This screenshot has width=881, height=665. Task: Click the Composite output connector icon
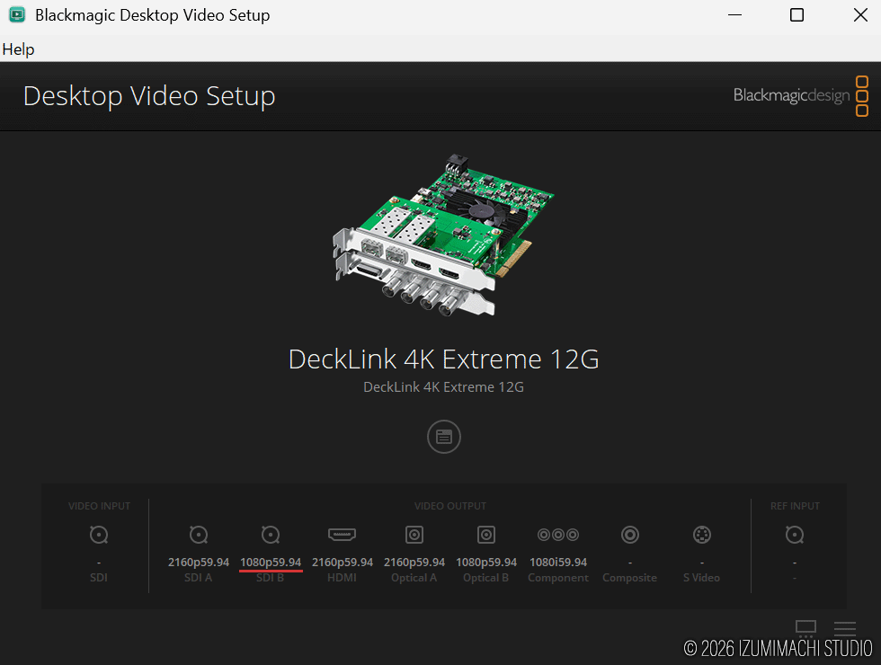pyautogui.click(x=630, y=536)
